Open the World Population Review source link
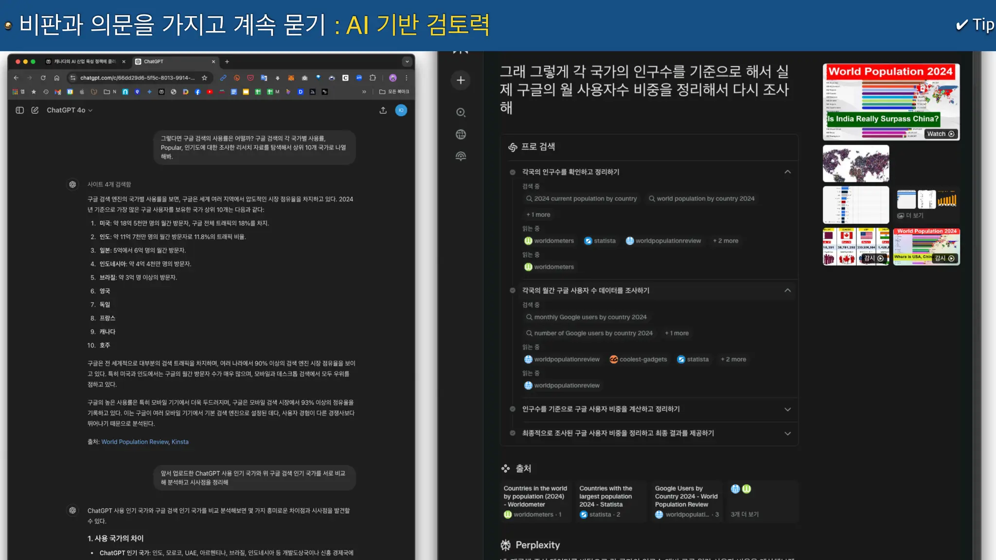 [135, 442]
